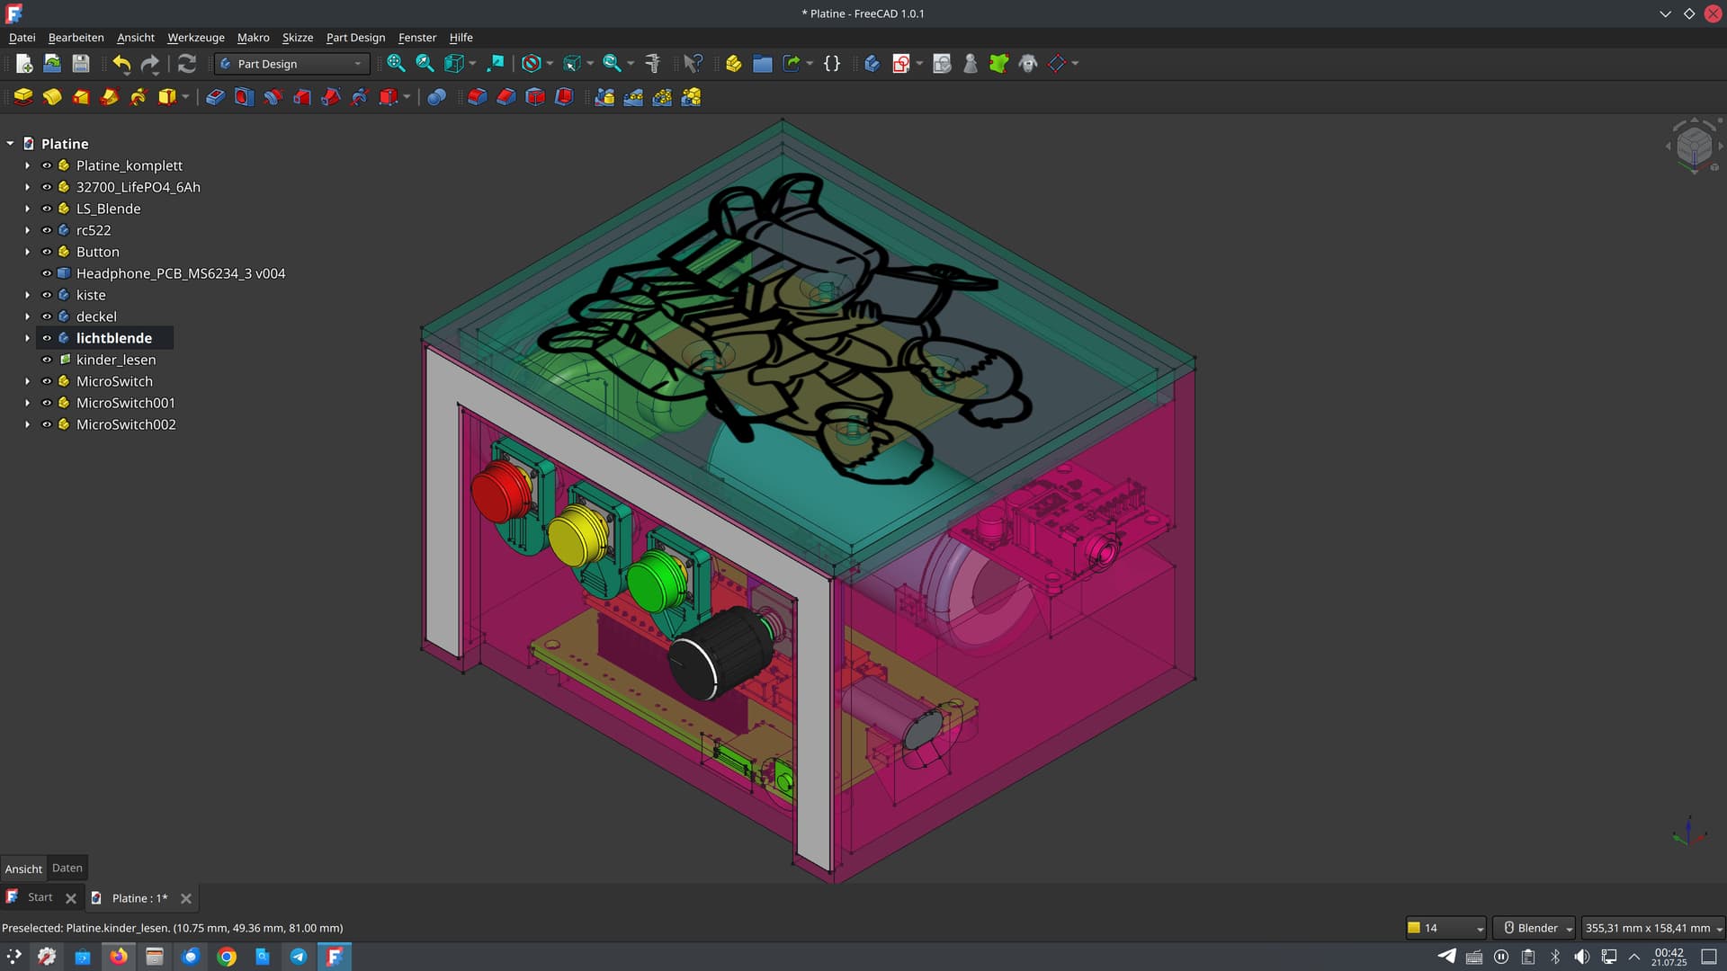Expand the MicroSwitch002 tree item
This screenshot has height=971, width=1727.
27,424
